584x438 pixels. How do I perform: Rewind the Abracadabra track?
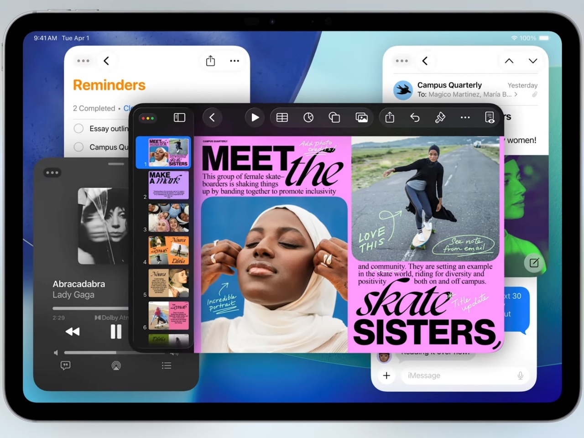click(x=73, y=332)
